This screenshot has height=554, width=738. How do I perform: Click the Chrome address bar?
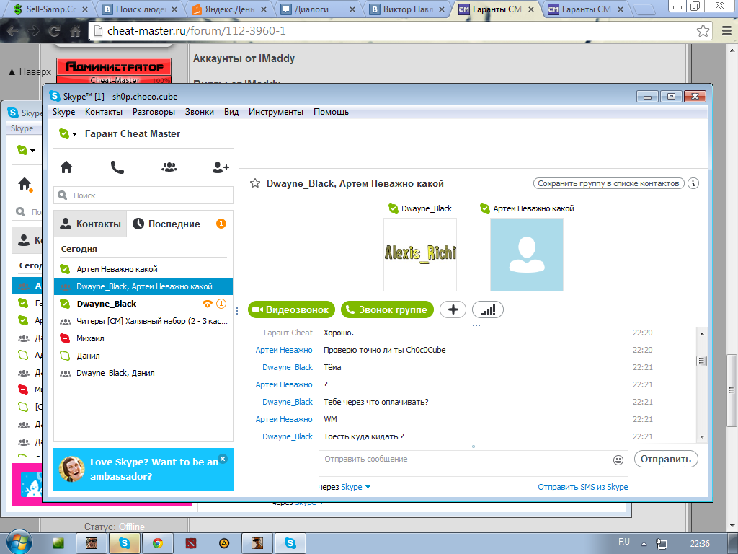tap(396, 31)
